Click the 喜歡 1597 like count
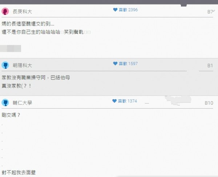The height and width of the screenshot is (177, 218). pyautogui.click(x=128, y=64)
